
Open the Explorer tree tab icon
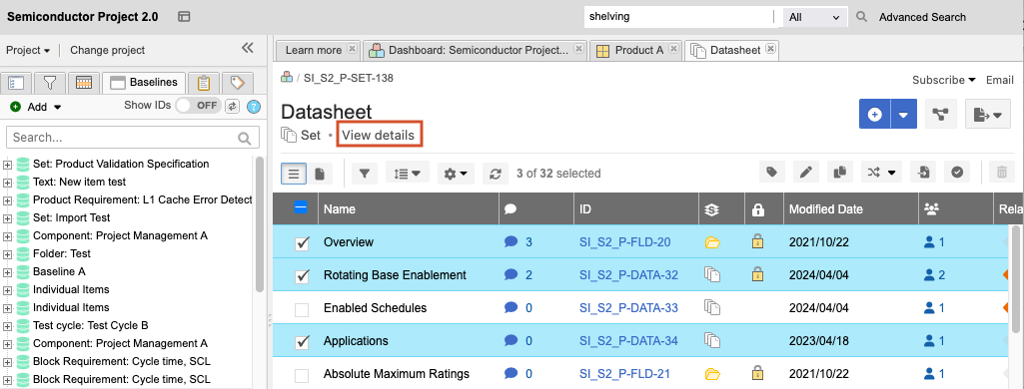pyautogui.click(x=16, y=83)
